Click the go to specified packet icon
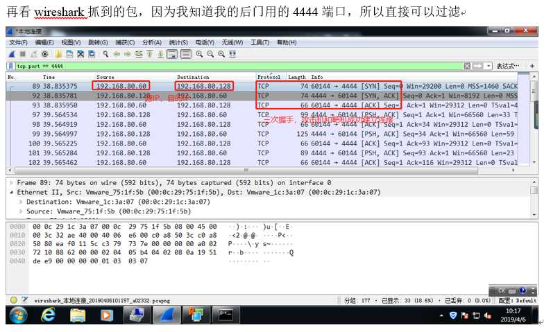Image resolution: width=551 pixels, height=332 pixels. (139, 54)
